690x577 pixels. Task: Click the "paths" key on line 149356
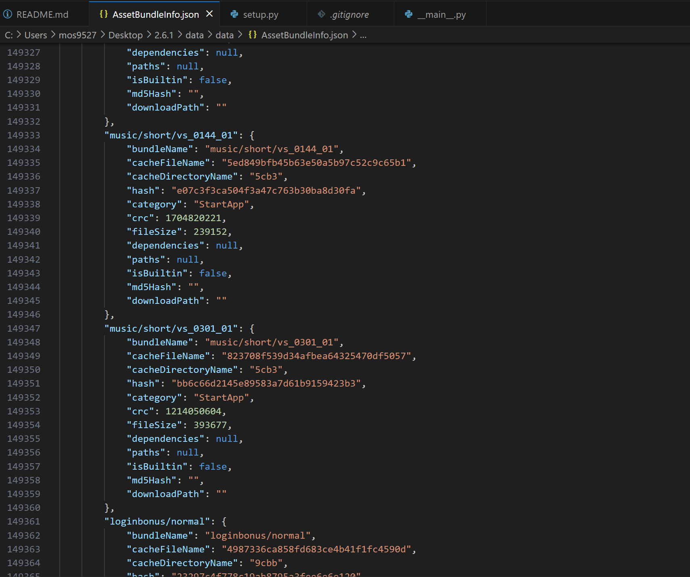click(x=146, y=452)
